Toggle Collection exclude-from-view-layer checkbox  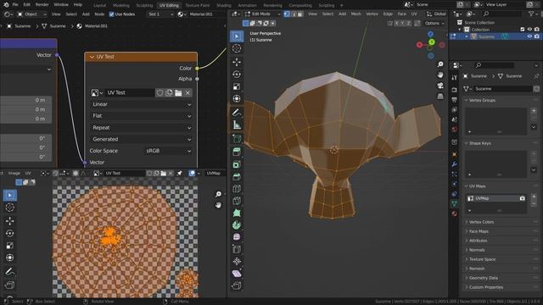click(523, 30)
